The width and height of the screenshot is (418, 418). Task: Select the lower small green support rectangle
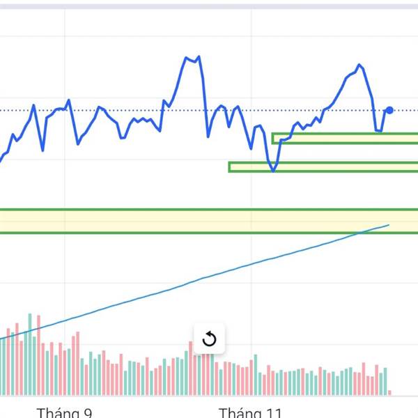click(323, 167)
